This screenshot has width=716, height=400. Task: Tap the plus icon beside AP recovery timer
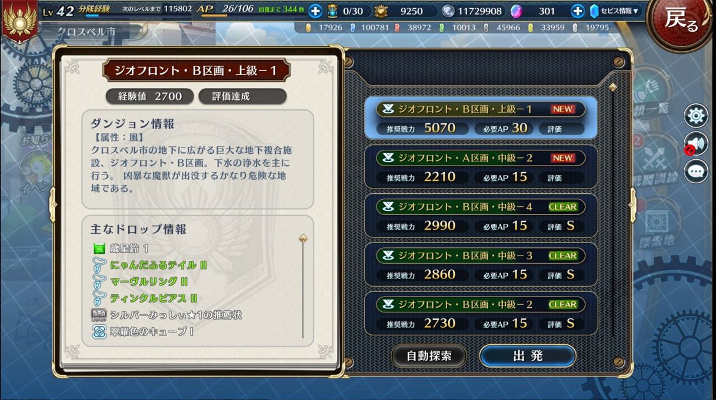(315, 11)
